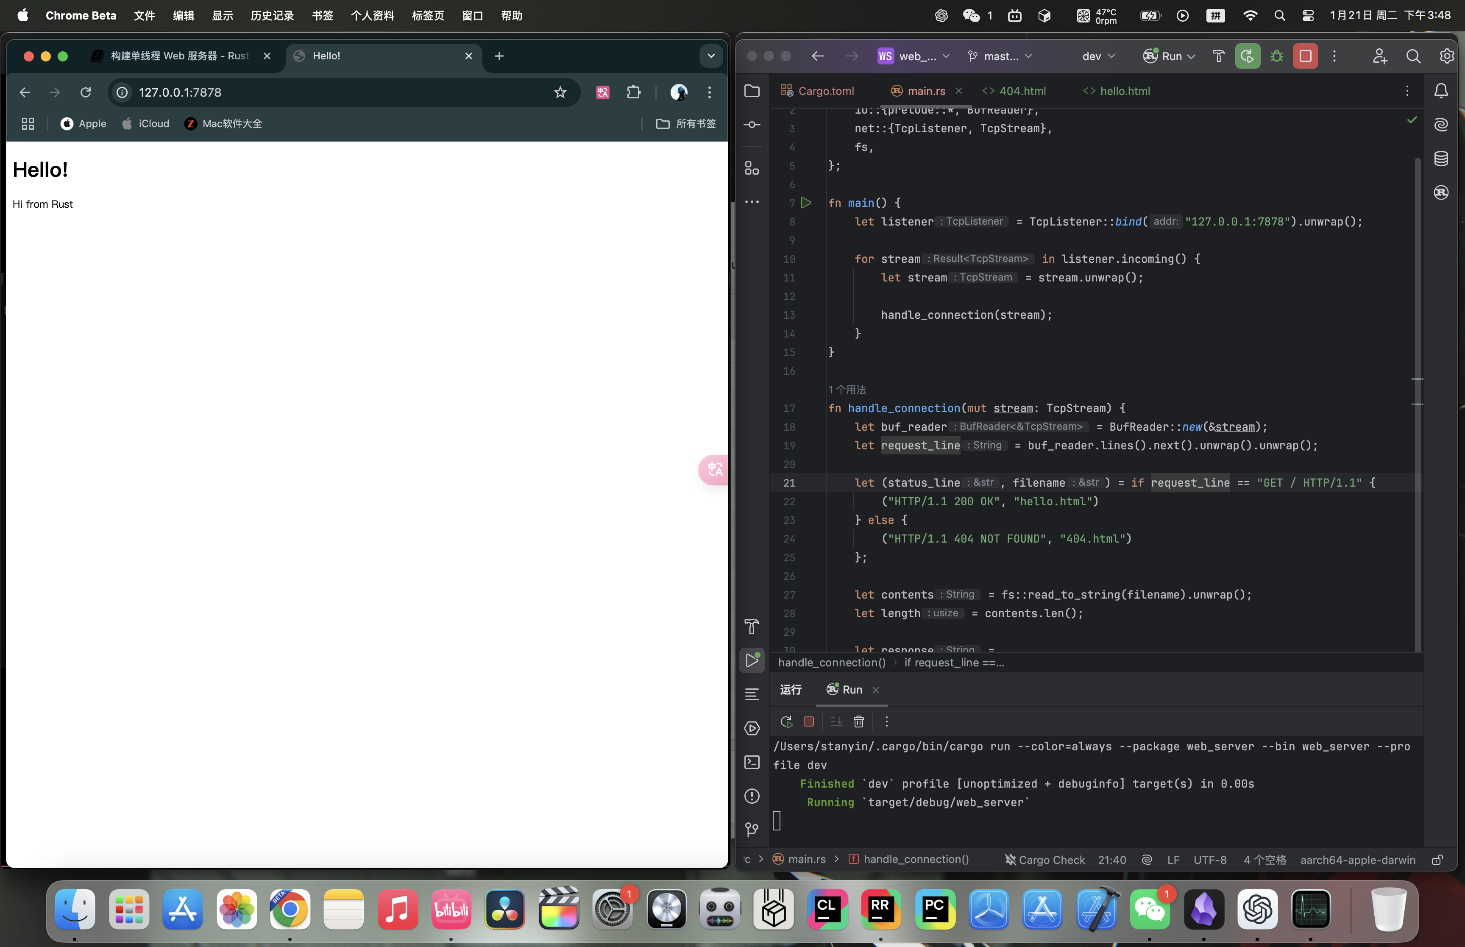Open IDE settings gear
The height and width of the screenshot is (947, 1465).
1446,56
